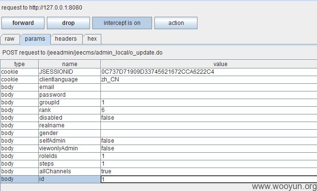Select the rank name cell

click(69, 110)
